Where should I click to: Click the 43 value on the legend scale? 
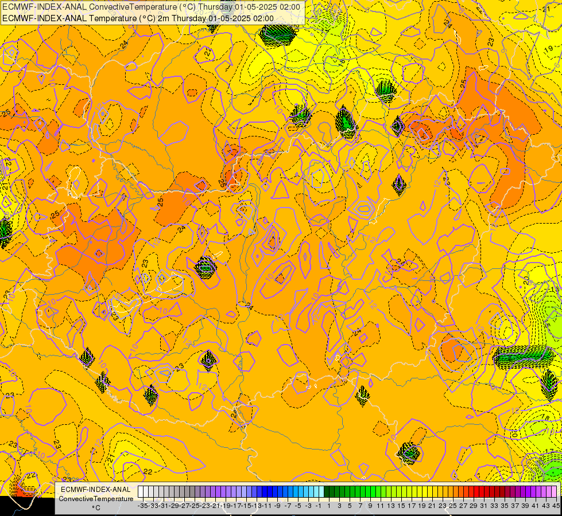(546, 506)
